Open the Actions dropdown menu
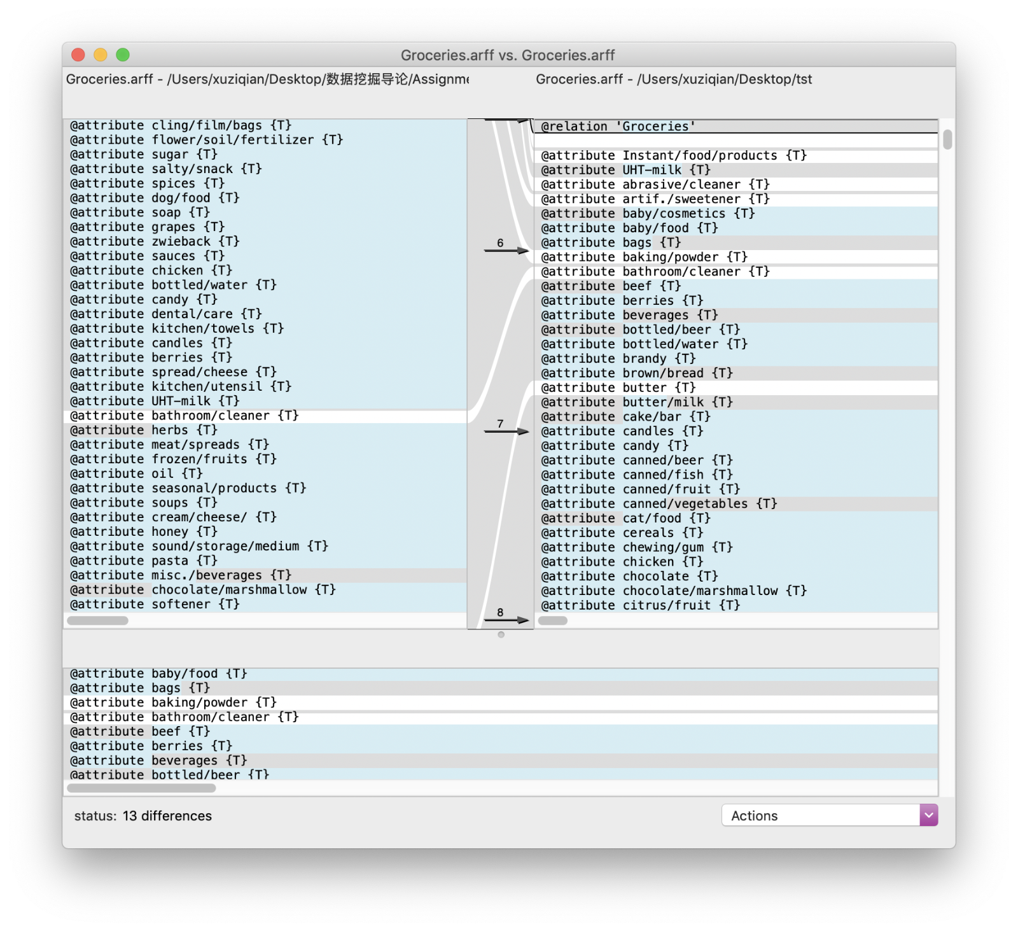 (829, 815)
